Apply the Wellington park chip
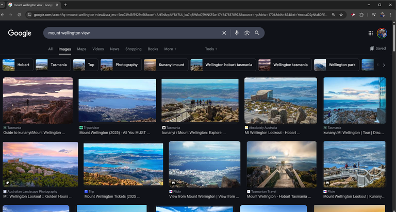The height and width of the screenshot is (212, 396). [x=337, y=64]
